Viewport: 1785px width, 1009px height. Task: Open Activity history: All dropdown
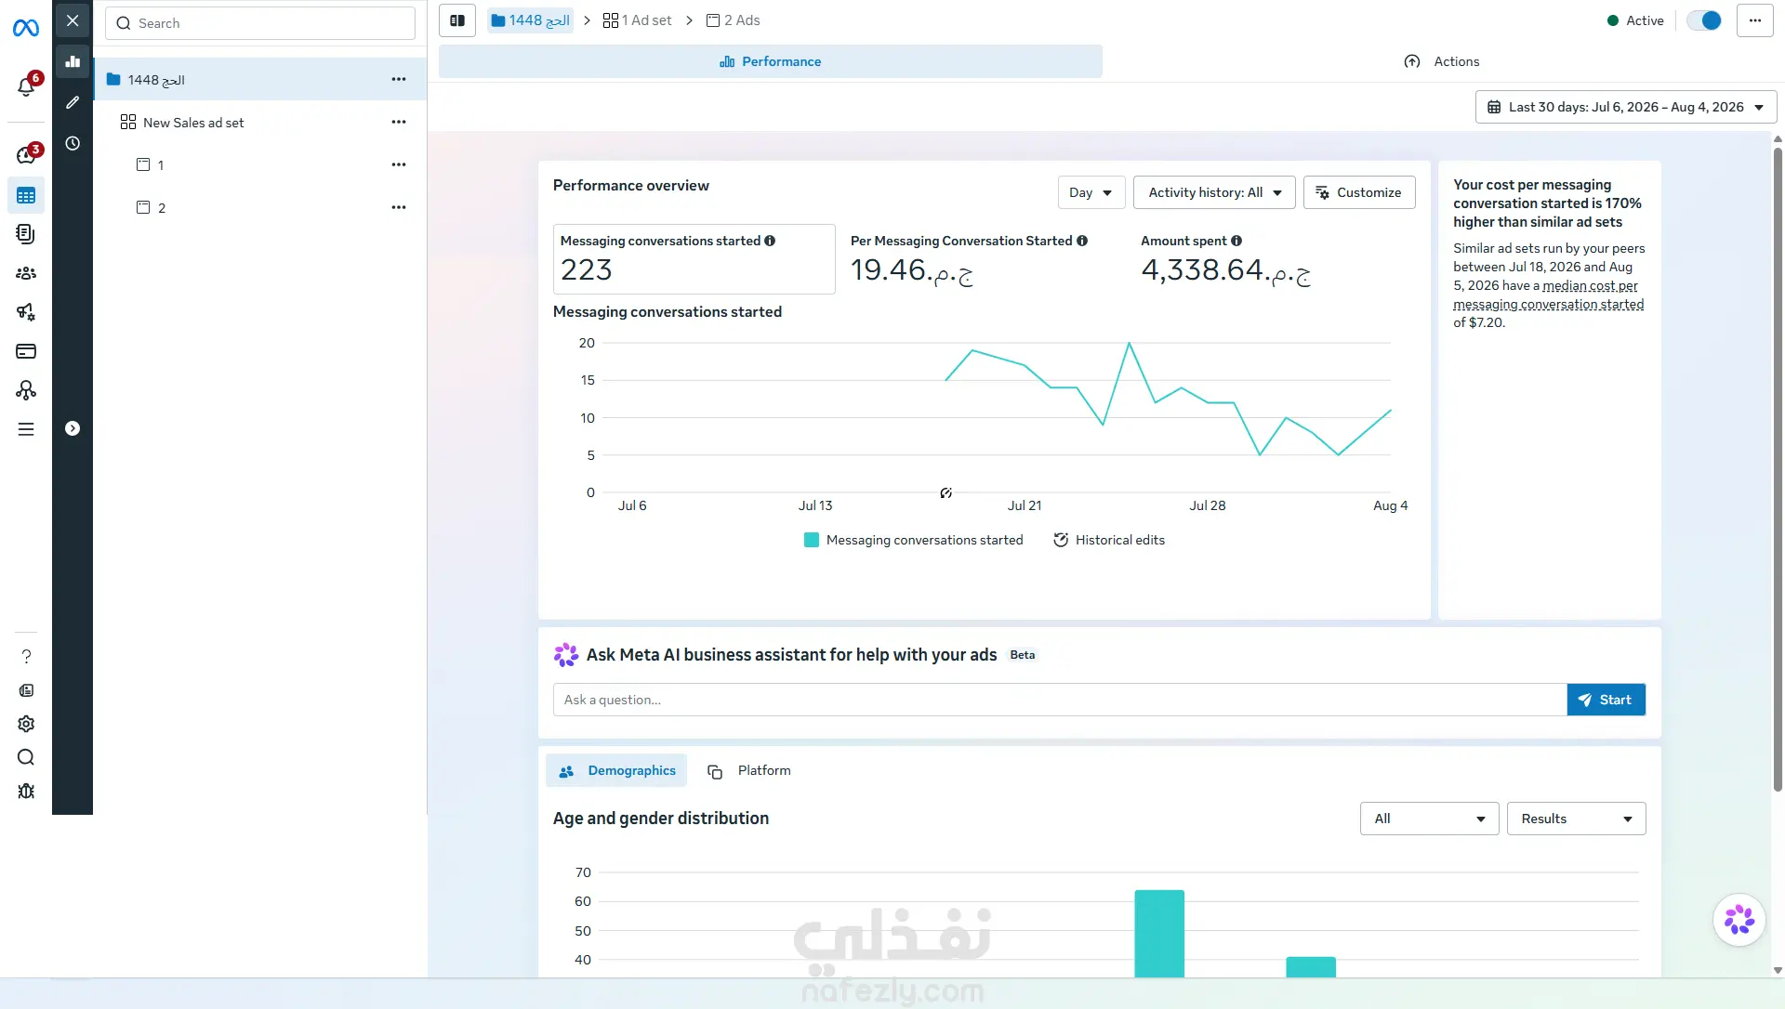(x=1214, y=192)
